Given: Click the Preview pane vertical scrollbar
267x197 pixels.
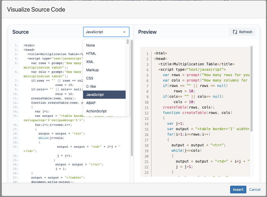Looking at the screenshot, I should pos(252,89).
